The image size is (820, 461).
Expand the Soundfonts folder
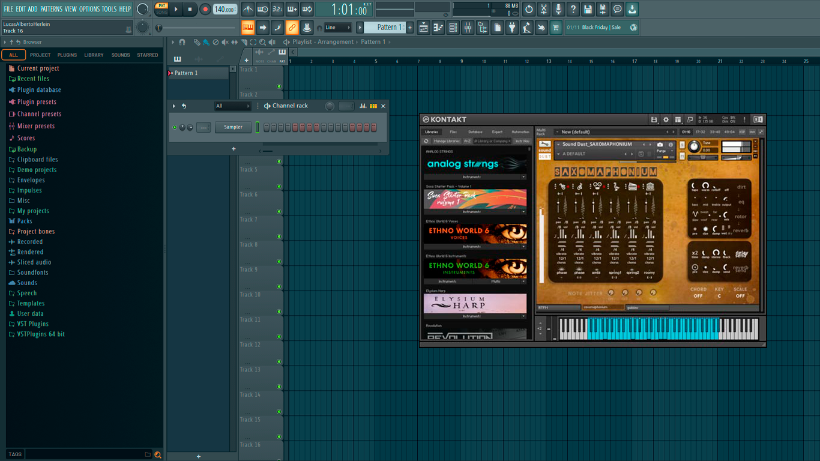pos(28,273)
